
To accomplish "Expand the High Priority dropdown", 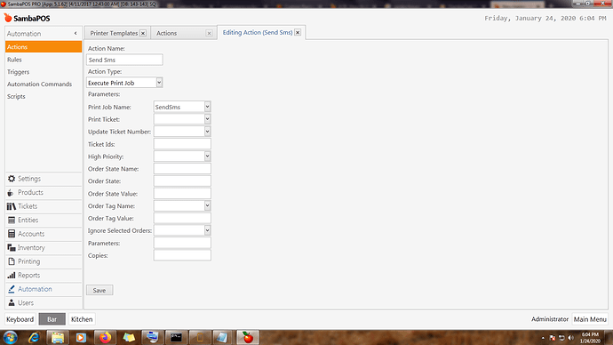I will point(207,156).
